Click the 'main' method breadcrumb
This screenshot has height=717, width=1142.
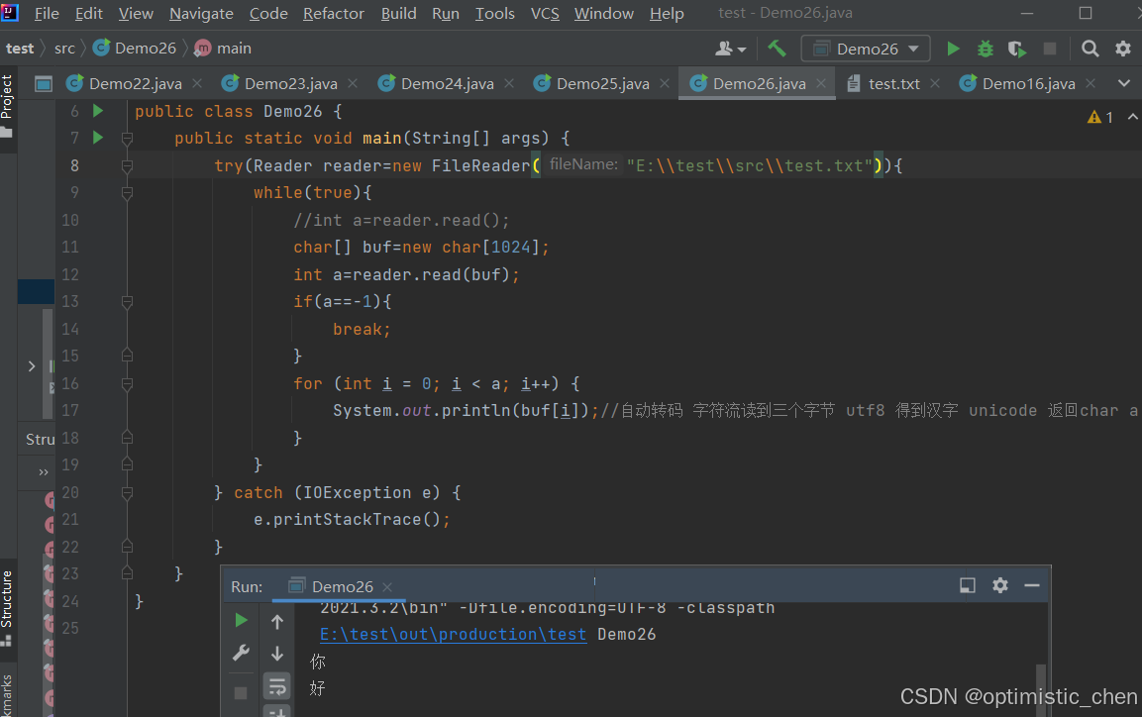click(224, 49)
